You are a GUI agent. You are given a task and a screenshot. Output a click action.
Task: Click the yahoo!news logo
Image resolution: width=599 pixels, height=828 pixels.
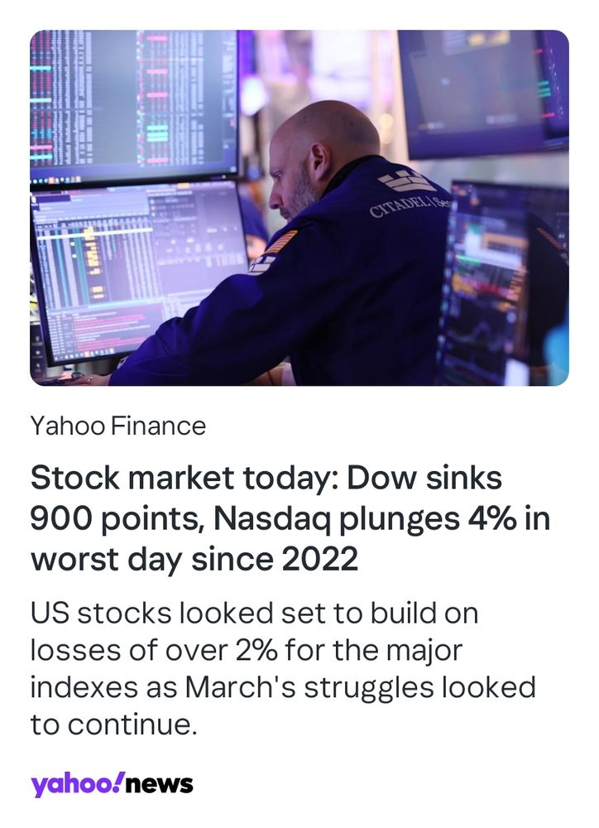(x=112, y=784)
